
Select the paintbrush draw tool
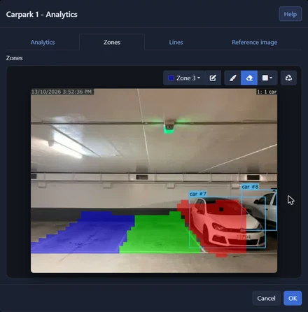click(x=232, y=78)
